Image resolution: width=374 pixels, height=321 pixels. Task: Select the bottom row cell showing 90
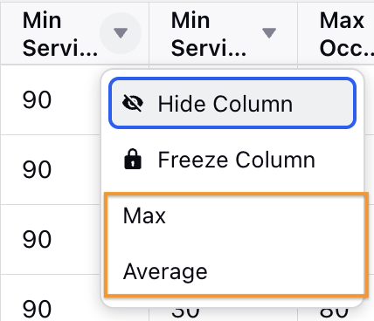click(x=37, y=309)
